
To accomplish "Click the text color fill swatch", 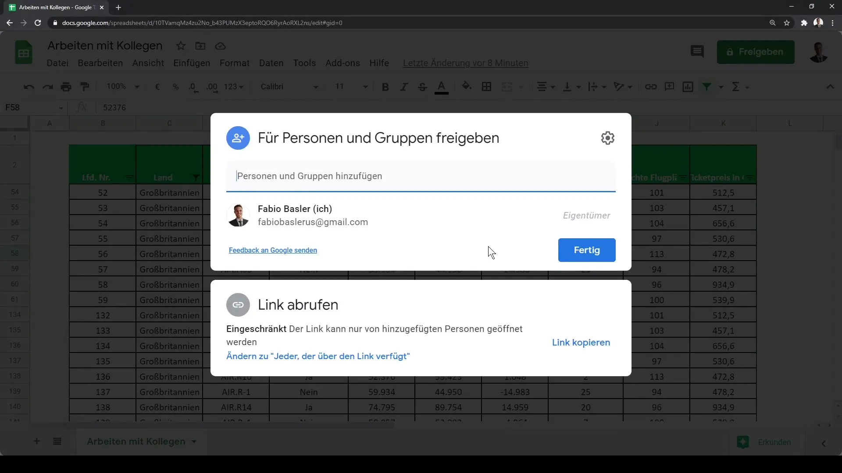I will (442, 92).
